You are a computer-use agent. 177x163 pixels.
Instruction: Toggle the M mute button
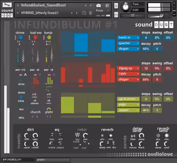coord(116,15)
